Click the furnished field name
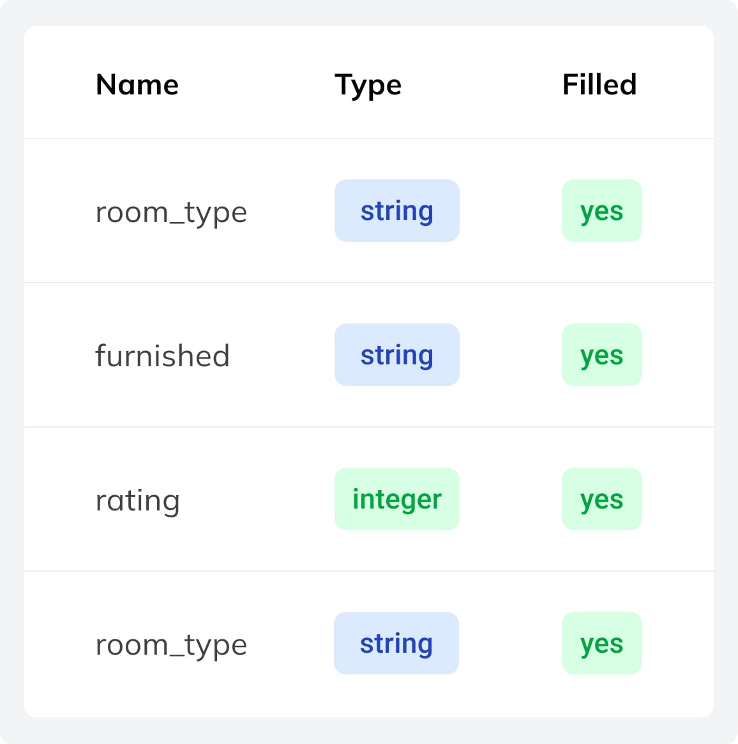Viewport: 738px width, 744px height. click(x=162, y=356)
